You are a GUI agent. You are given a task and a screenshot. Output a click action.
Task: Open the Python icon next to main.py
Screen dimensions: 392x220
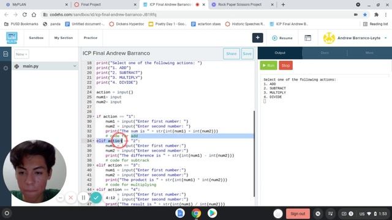click(17, 66)
